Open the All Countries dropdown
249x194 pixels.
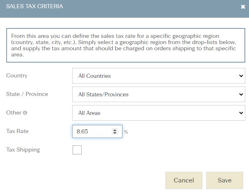(x=158, y=76)
